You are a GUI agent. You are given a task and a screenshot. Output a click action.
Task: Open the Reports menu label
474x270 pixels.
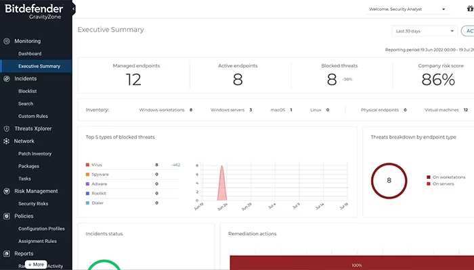point(24,254)
